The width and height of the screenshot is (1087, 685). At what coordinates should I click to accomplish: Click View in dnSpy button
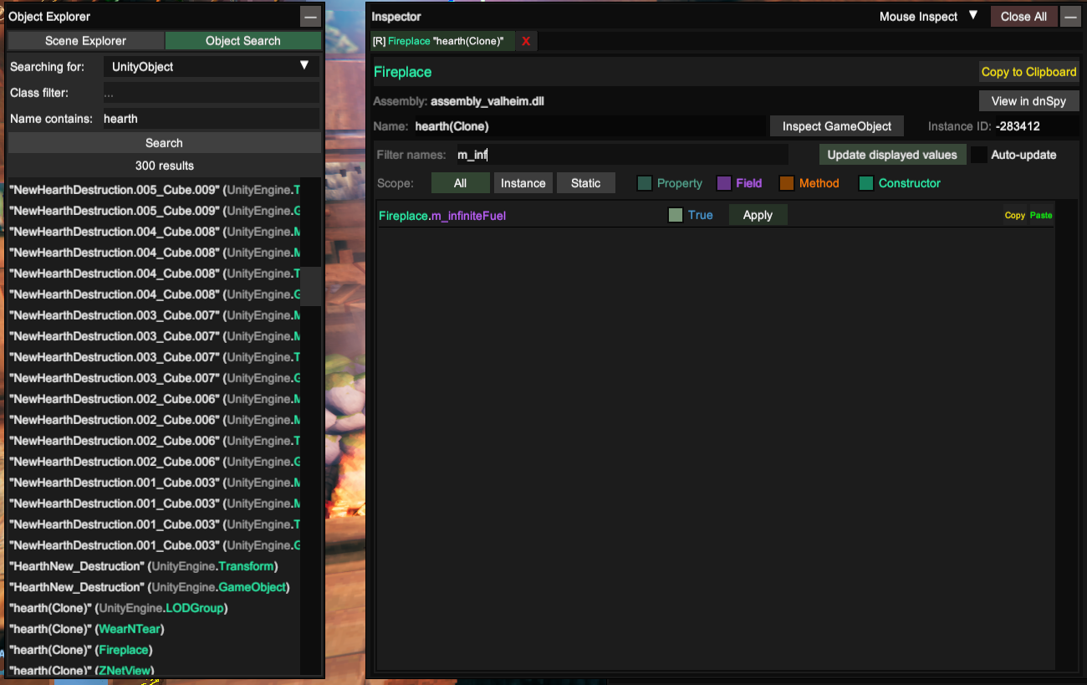point(1029,101)
